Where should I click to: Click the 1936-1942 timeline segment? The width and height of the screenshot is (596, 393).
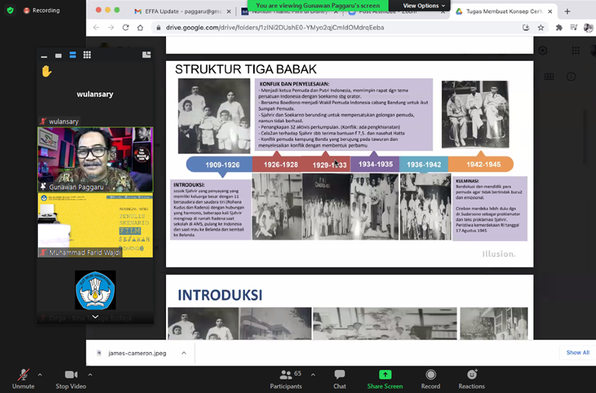coord(424,164)
